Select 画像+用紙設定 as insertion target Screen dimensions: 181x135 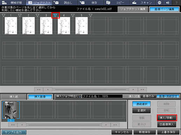(x=168, y=96)
